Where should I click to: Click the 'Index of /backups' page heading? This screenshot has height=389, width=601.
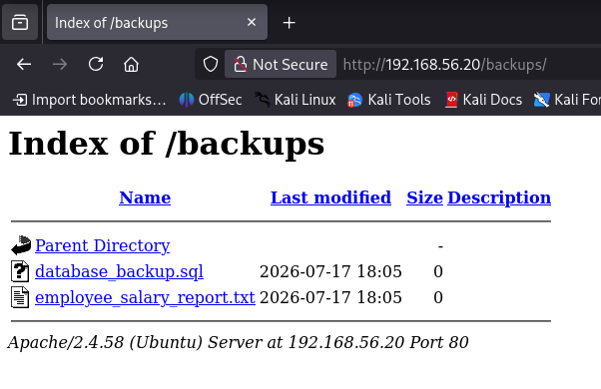167,144
